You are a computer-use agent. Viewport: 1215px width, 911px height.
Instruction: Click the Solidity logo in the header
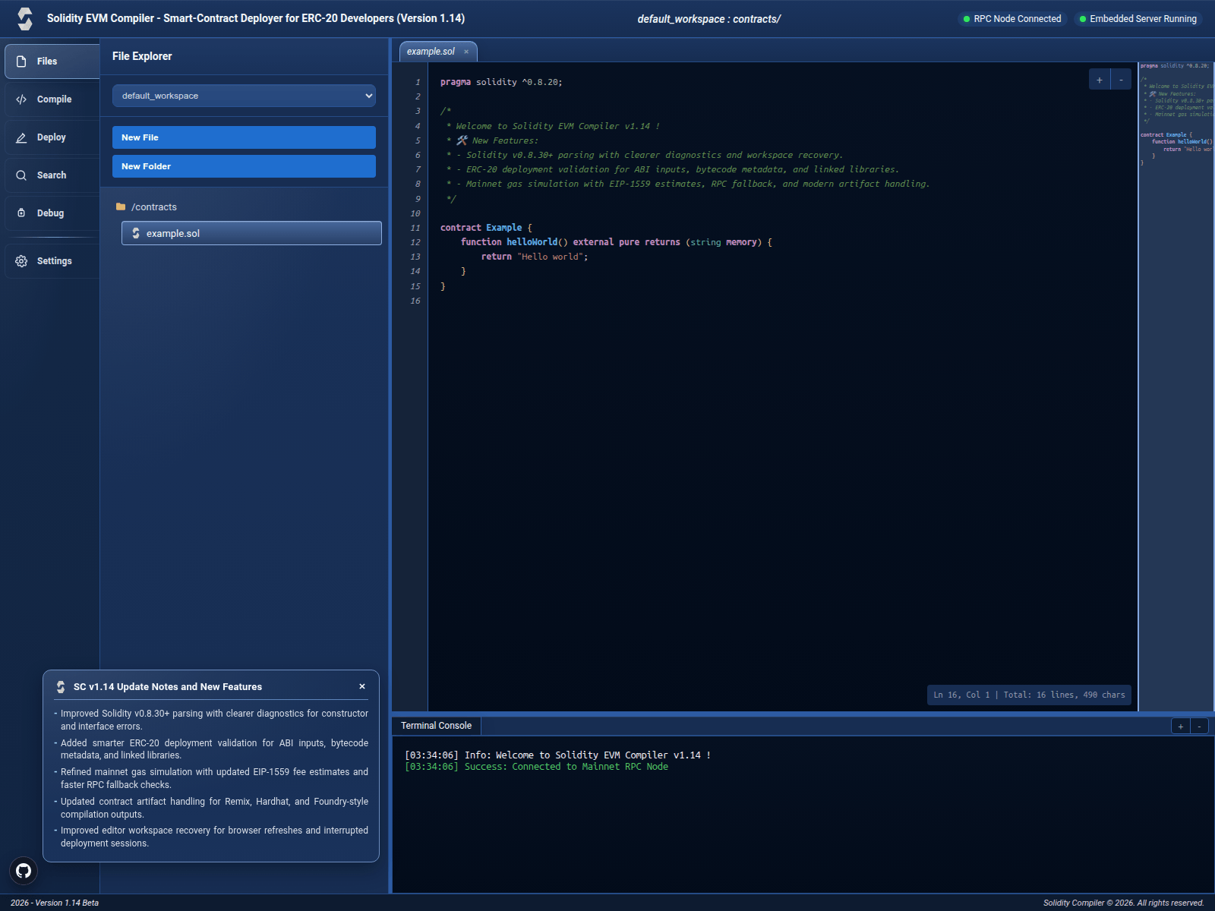(x=25, y=19)
